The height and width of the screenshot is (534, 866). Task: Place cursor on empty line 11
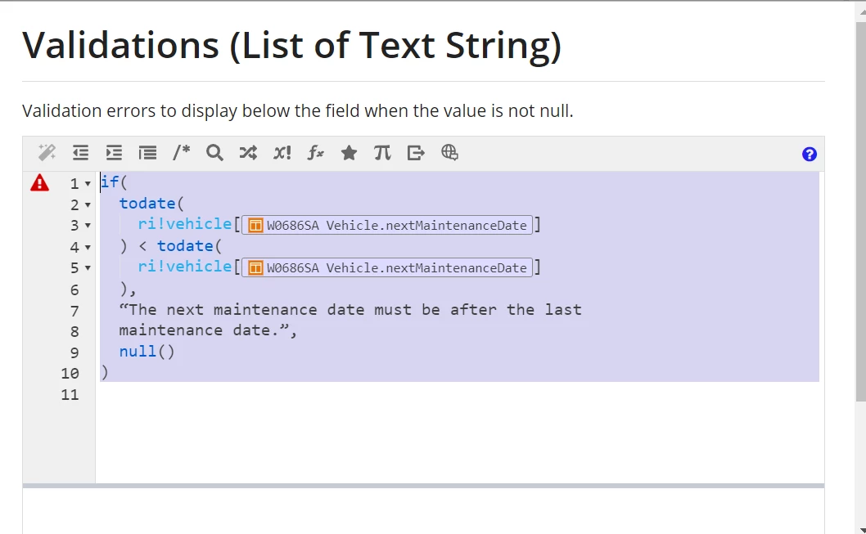tap(458, 394)
